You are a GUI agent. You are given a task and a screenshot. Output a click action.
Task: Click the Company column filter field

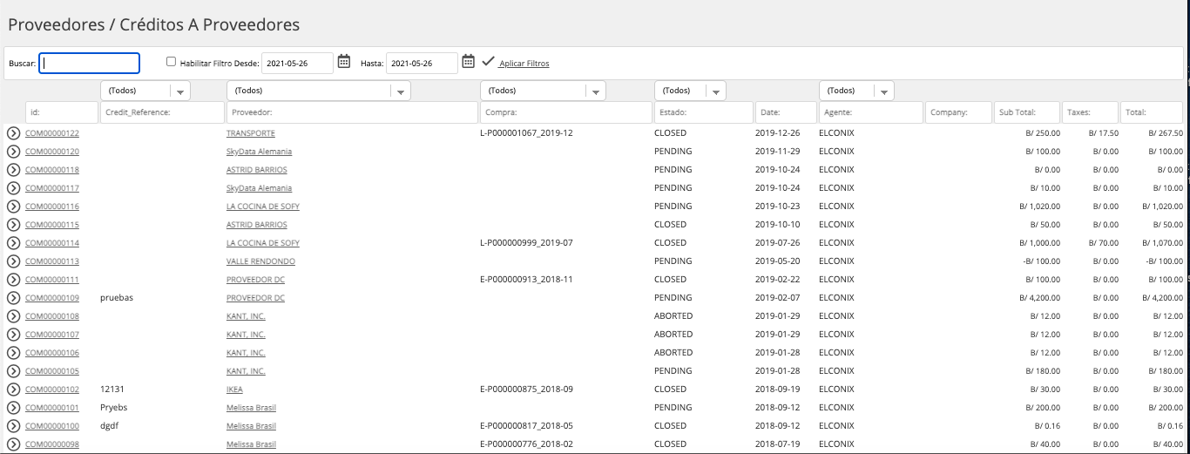pos(958,112)
